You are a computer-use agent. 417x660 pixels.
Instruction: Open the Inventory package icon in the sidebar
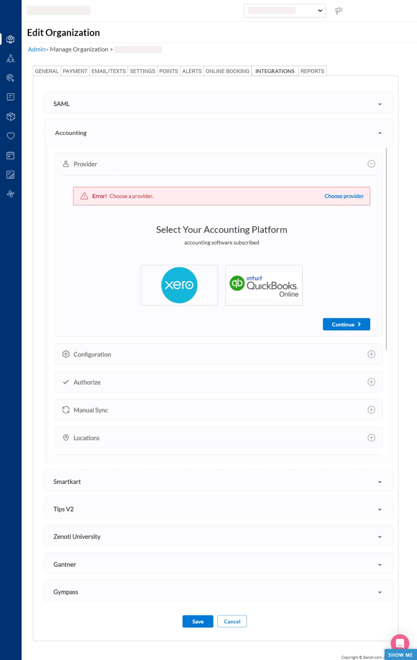click(x=10, y=117)
